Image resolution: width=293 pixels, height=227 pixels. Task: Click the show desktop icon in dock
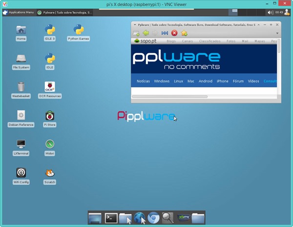pos(95,218)
